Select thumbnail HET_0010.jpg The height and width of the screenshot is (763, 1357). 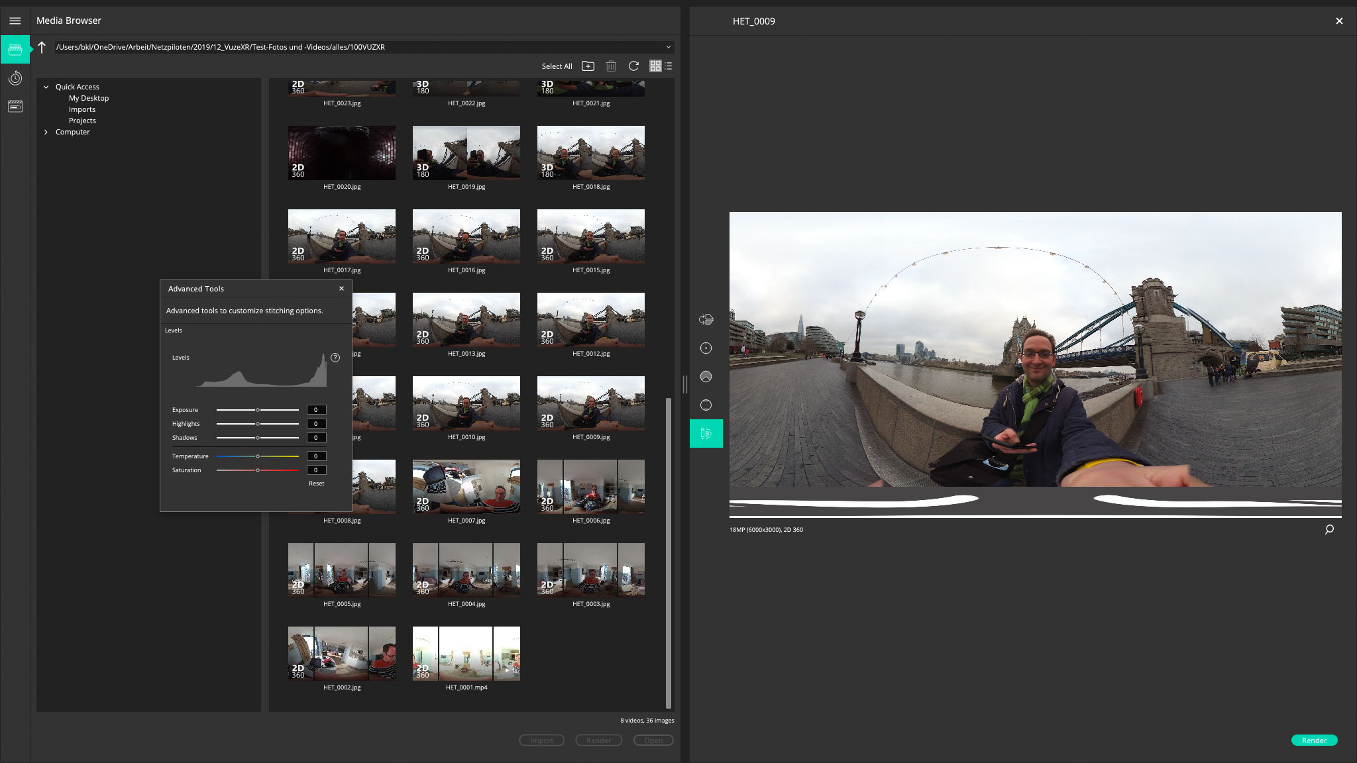[x=466, y=403]
